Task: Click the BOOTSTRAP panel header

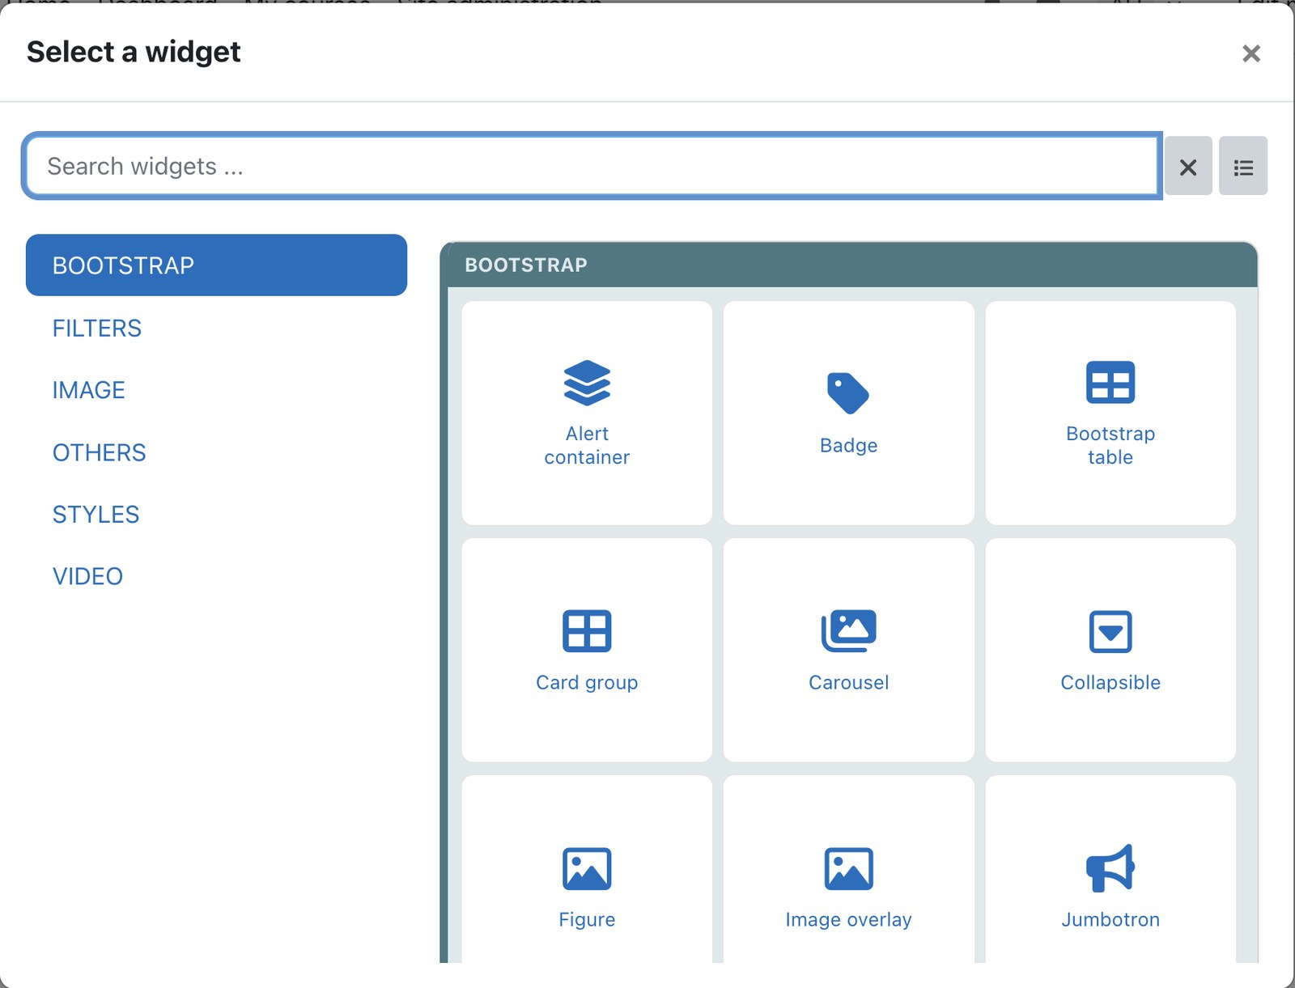Action: click(849, 265)
